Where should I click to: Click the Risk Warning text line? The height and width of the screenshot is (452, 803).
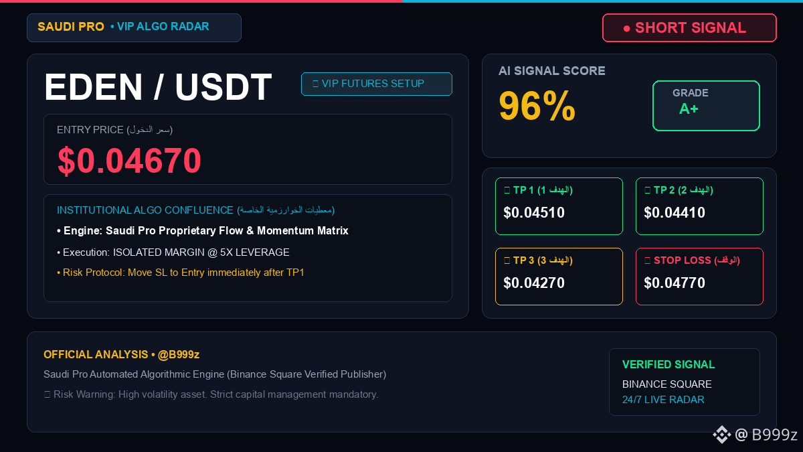coord(211,394)
